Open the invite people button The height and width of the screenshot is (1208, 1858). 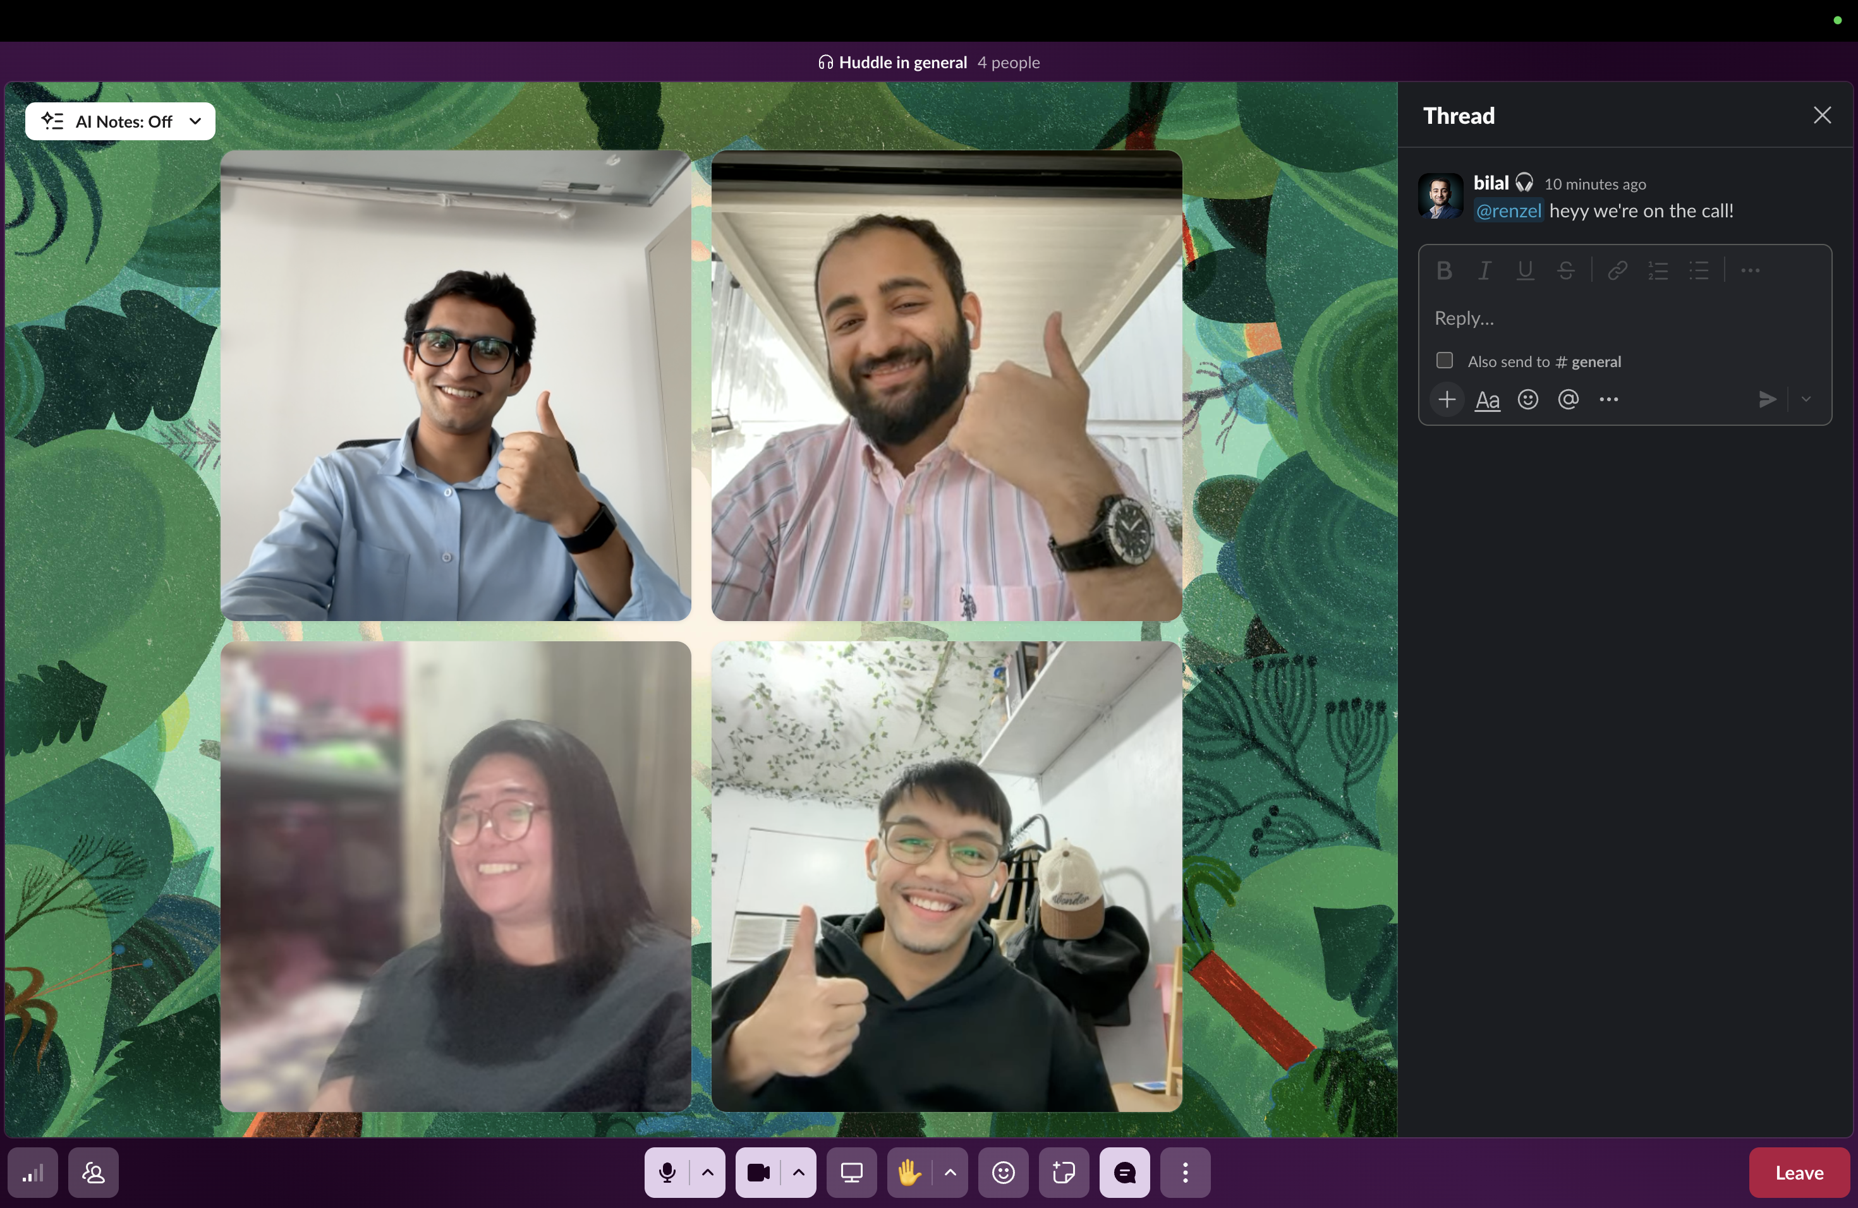pyautogui.click(x=94, y=1172)
